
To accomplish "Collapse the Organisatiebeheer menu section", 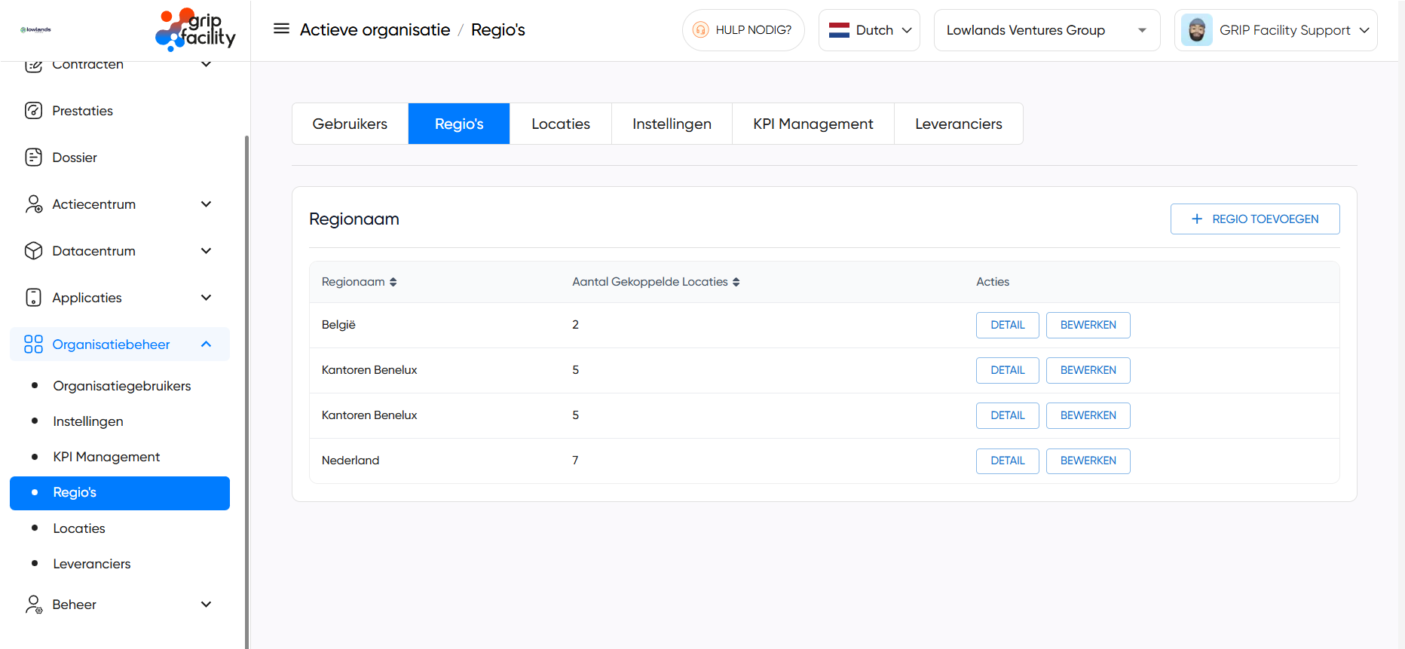I will [x=206, y=344].
